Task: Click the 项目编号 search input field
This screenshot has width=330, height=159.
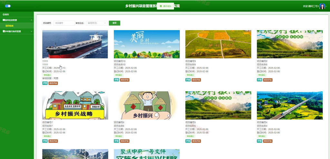Action: (64, 23)
